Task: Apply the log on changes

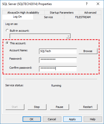Action: point(72,119)
